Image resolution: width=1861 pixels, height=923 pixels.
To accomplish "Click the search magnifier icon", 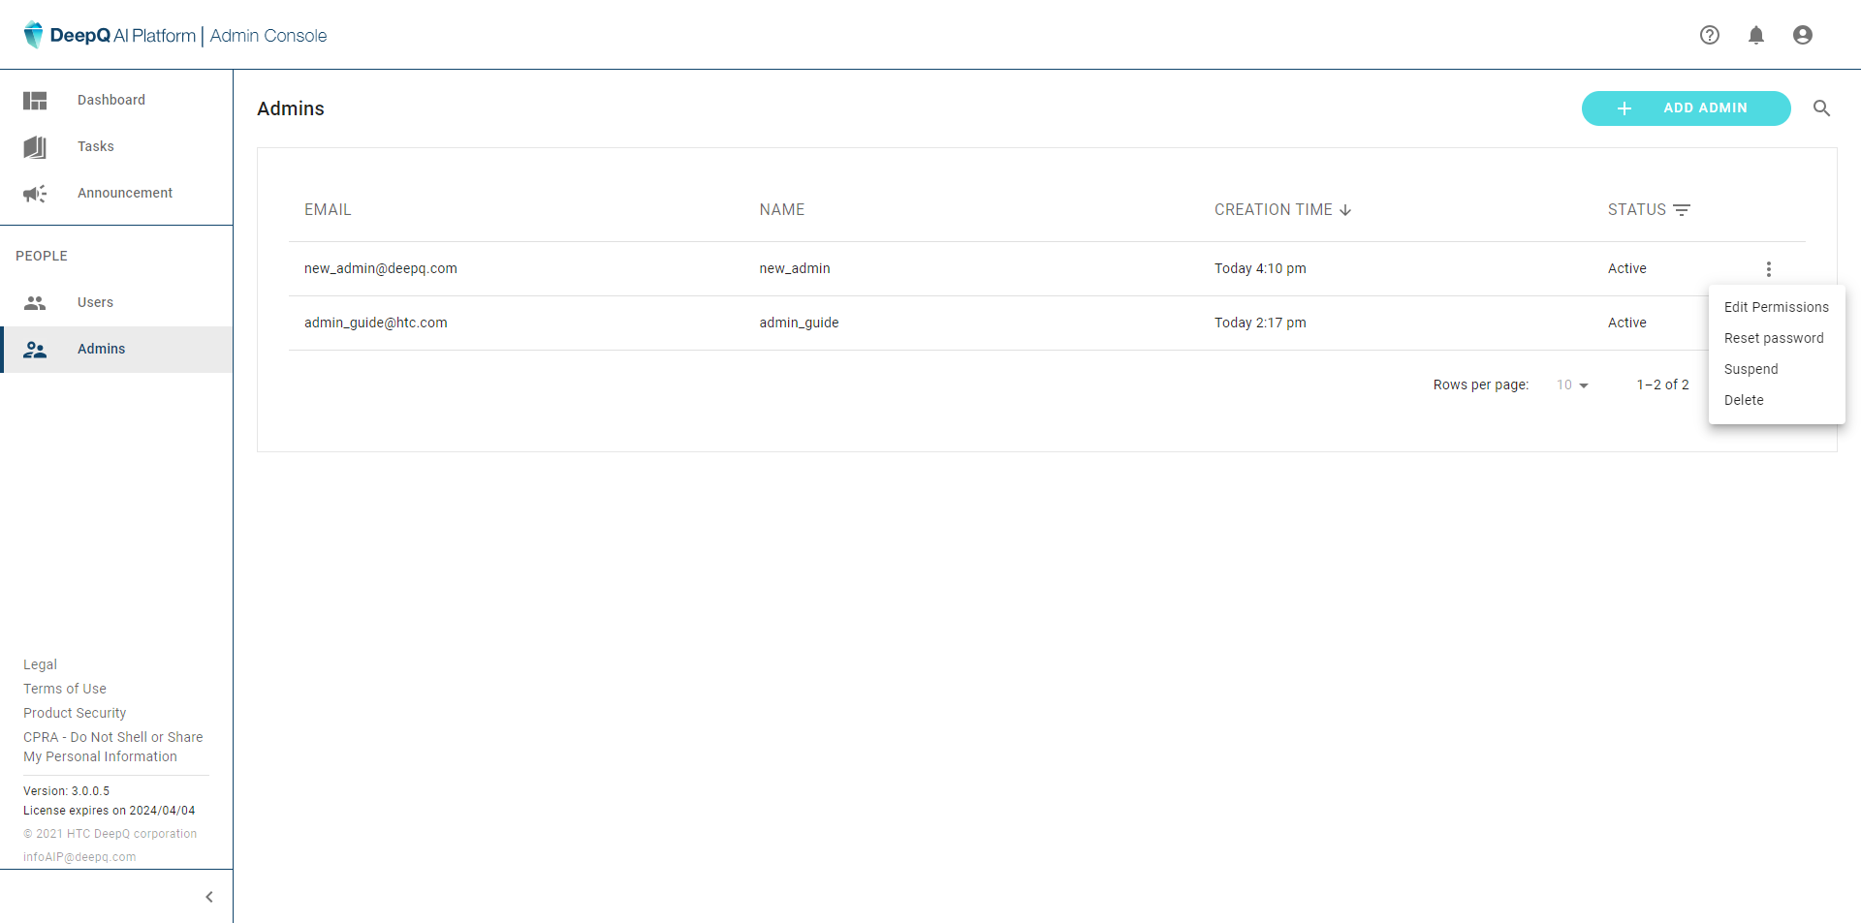I will 1822,108.
